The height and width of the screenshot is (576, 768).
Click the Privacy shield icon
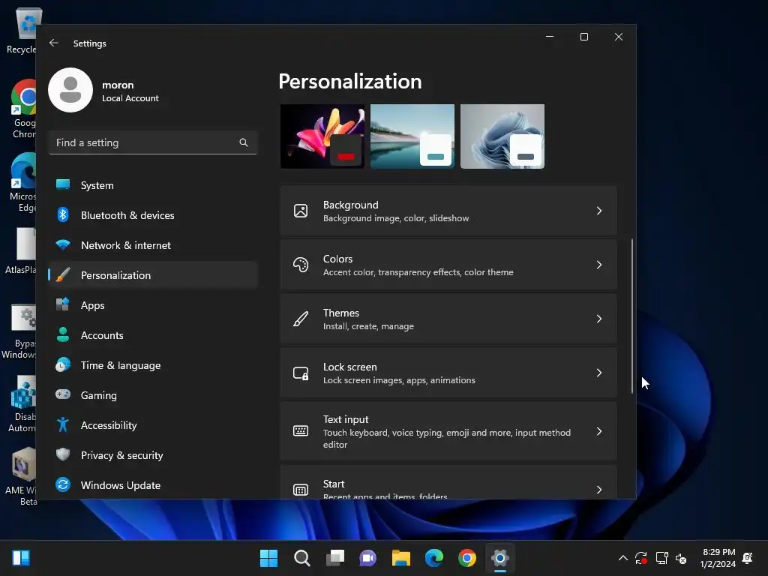(63, 454)
